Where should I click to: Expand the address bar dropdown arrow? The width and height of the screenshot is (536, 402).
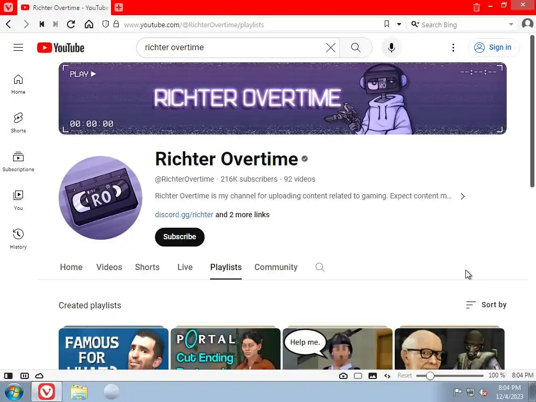coord(399,24)
